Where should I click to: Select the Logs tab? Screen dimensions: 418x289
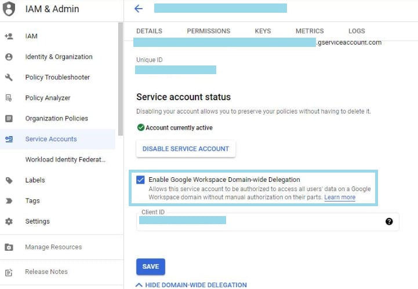point(357,31)
